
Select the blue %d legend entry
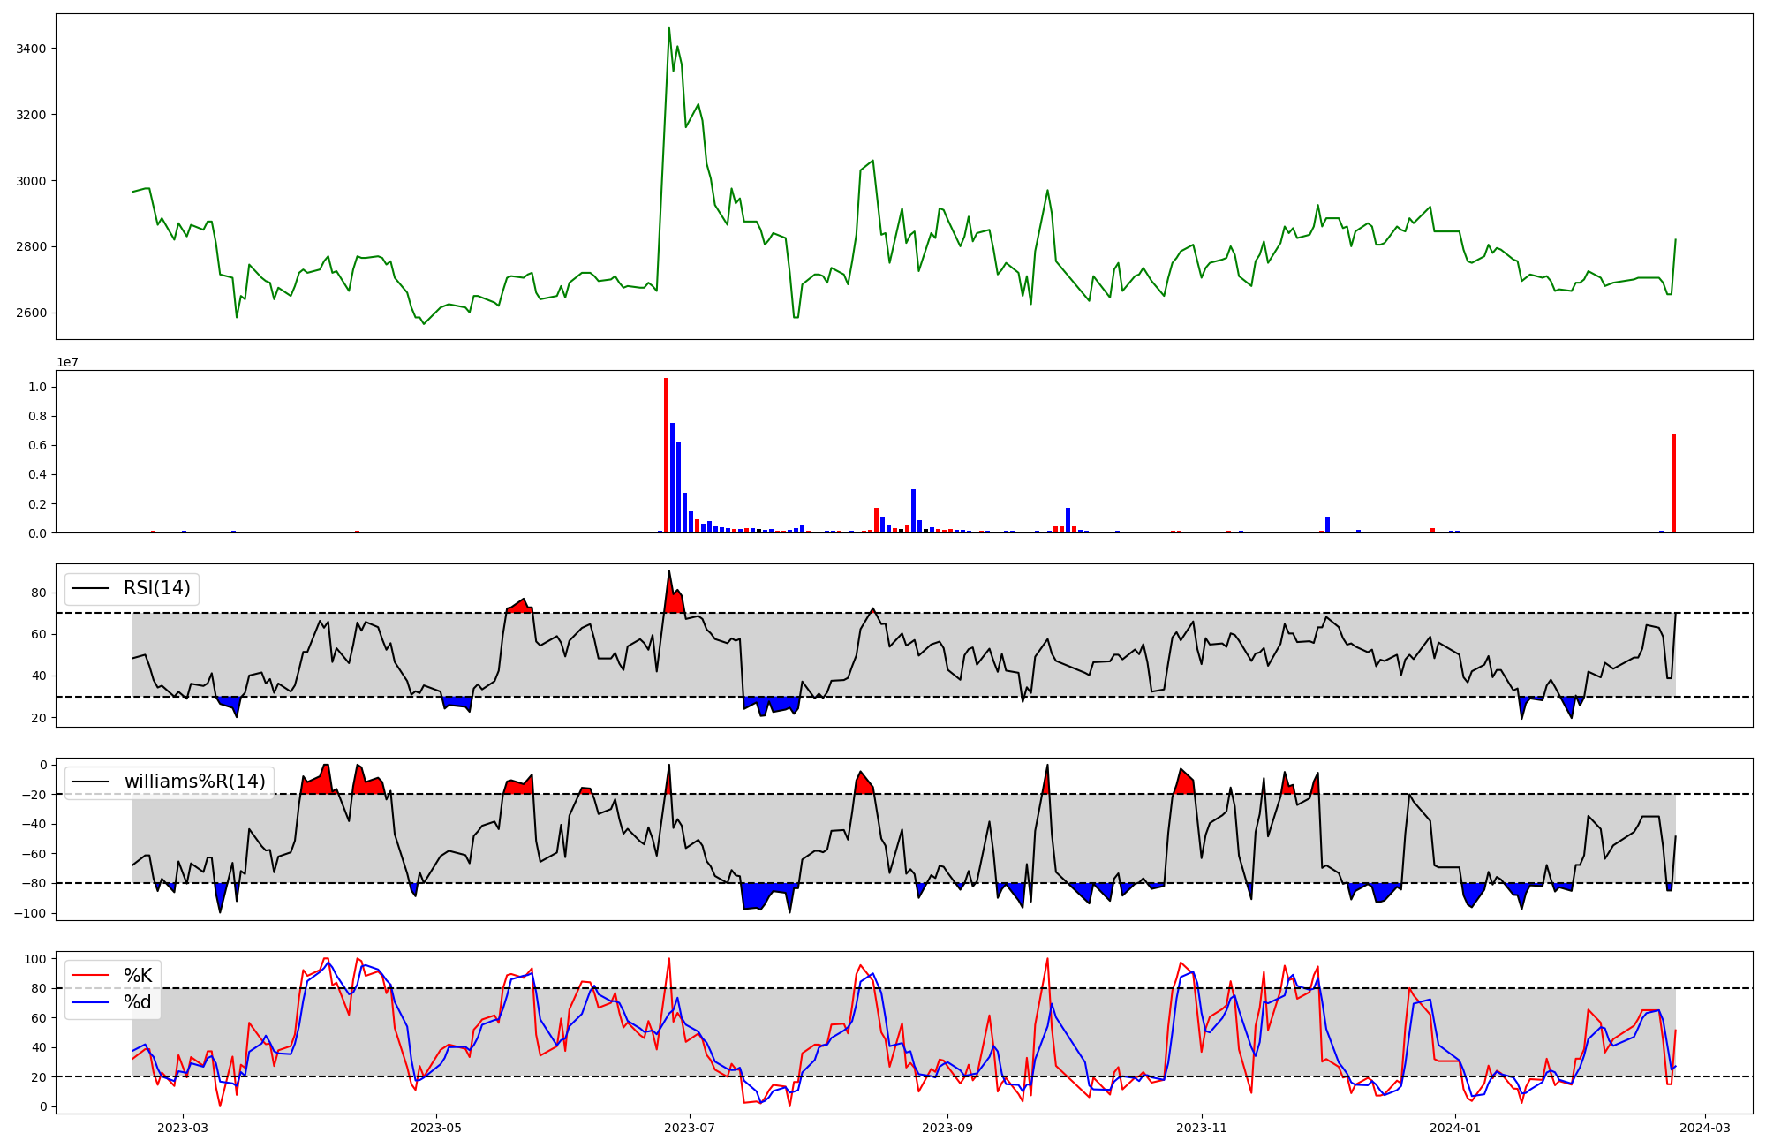pyautogui.click(x=137, y=1002)
